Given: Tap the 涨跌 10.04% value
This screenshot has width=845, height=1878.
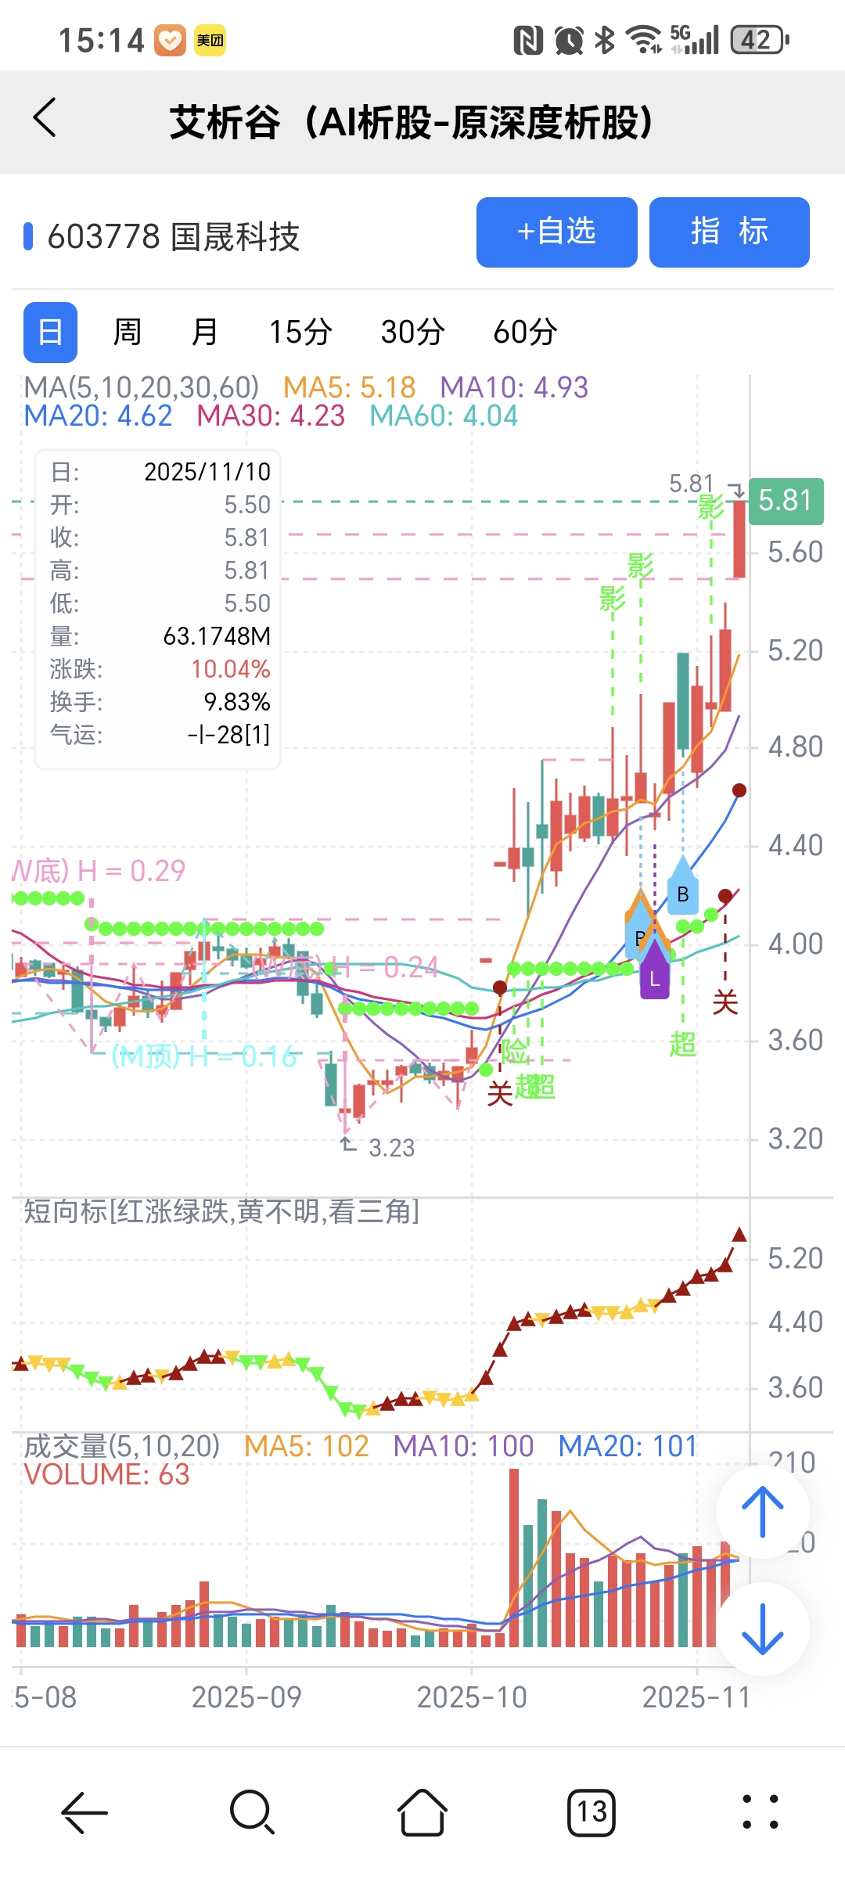Looking at the screenshot, I should click(231, 669).
